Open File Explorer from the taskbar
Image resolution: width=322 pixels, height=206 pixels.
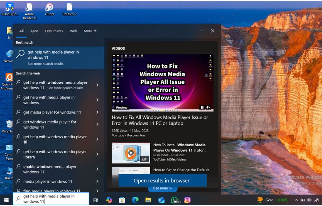[x=148, y=200]
